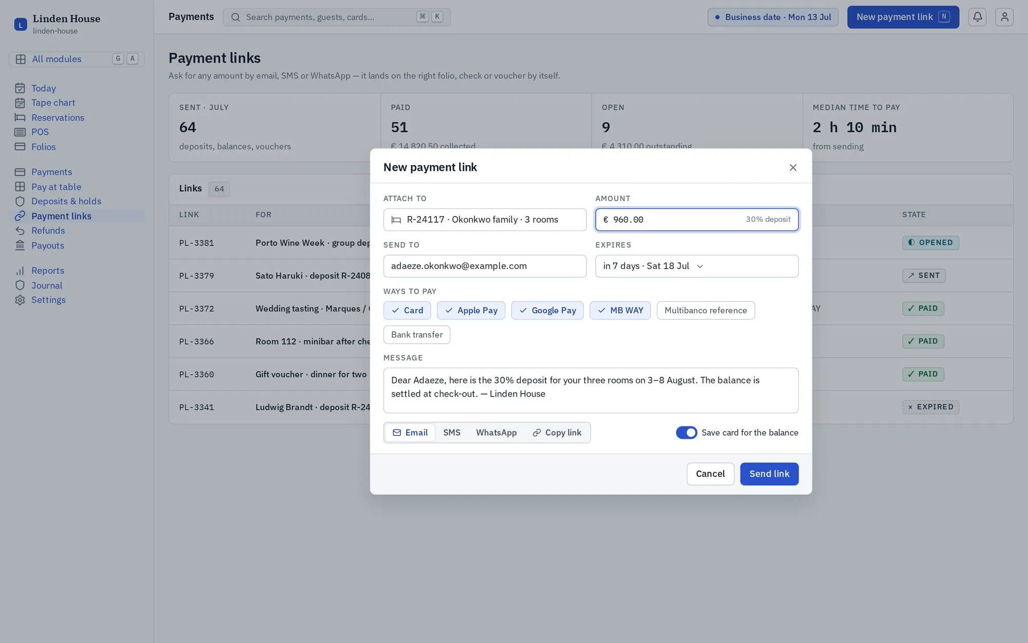Deselect Google Pay payment method
Image resolution: width=1028 pixels, height=643 pixels.
[x=547, y=310]
